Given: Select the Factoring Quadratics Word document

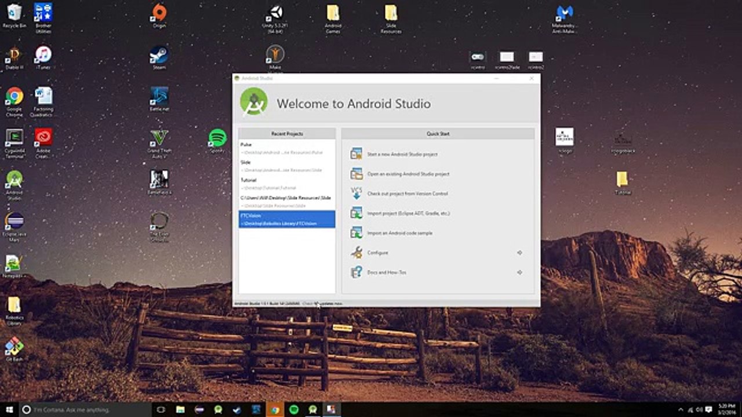Looking at the screenshot, I should pyautogui.click(x=43, y=101).
